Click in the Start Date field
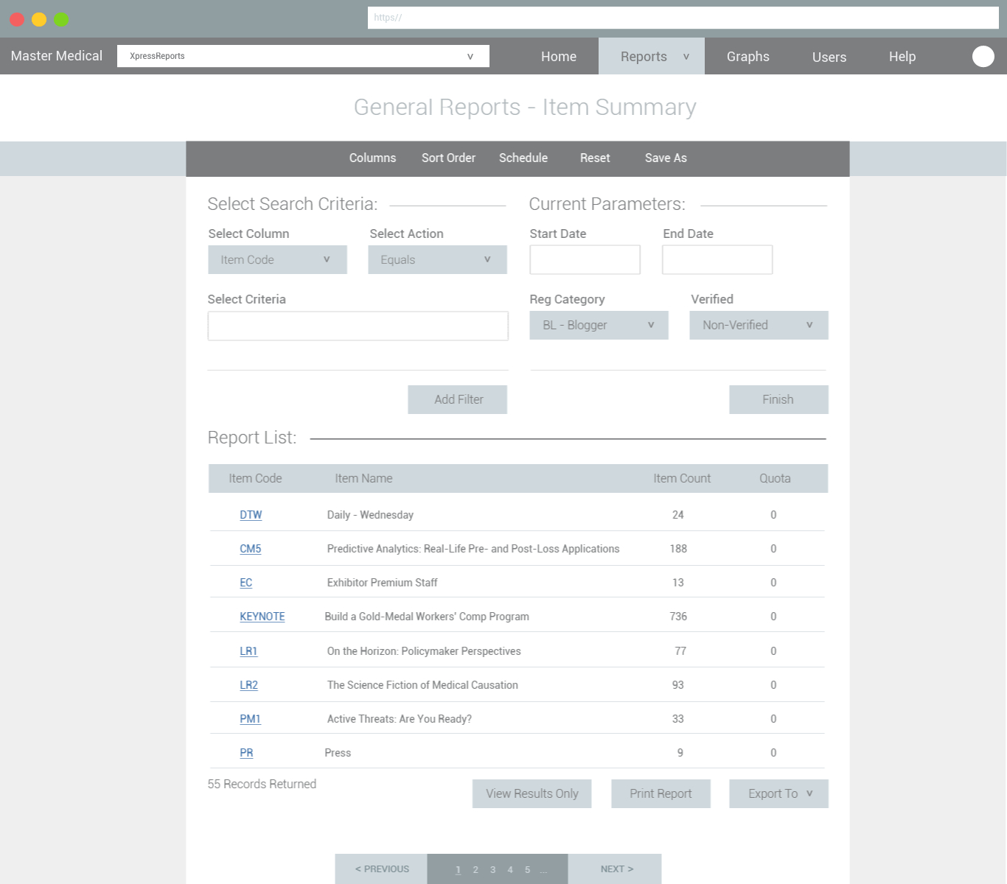The image size is (1007, 884). [585, 259]
